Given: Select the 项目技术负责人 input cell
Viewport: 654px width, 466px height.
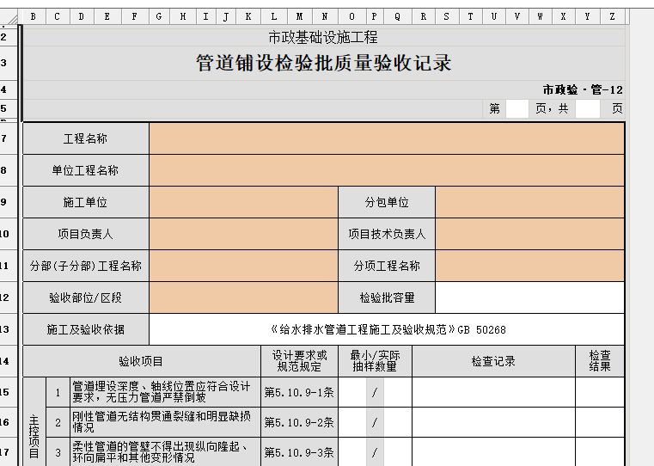Looking at the screenshot, I should click(x=529, y=234).
